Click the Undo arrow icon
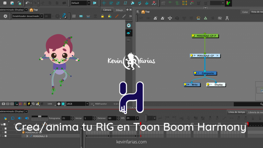This screenshot has width=263, height=148. [x=27, y=3]
